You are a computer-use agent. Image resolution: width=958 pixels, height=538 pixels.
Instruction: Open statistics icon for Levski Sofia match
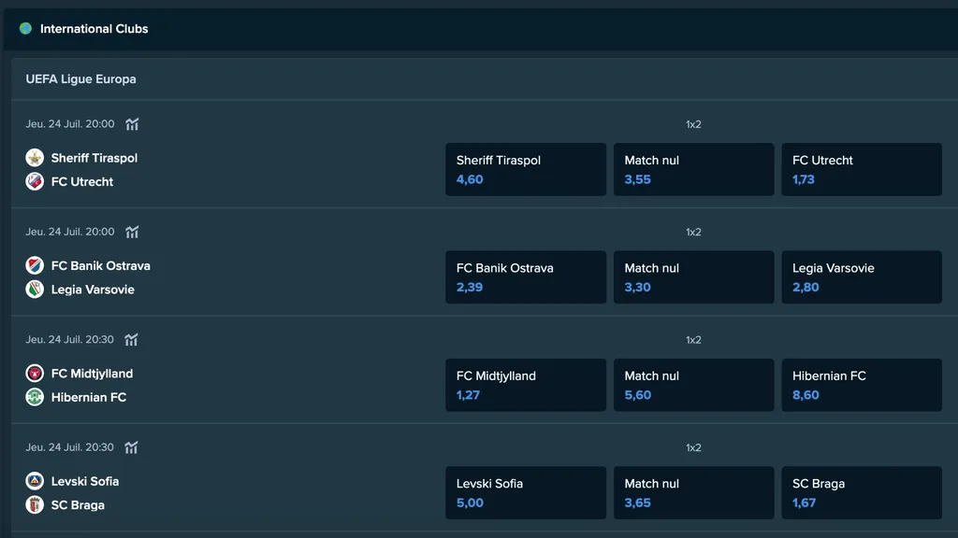132,447
